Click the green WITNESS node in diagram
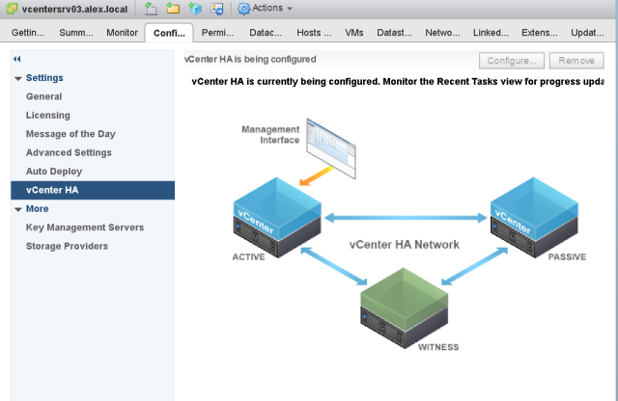The image size is (618, 401). [405, 307]
